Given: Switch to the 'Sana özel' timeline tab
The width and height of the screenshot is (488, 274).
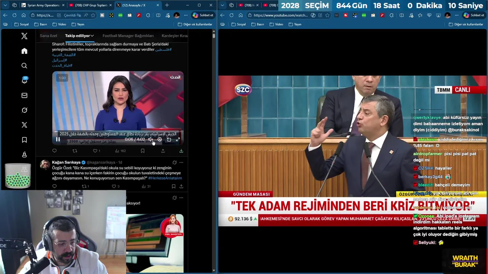Looking at the screenshot, I should tap(48, 36).
